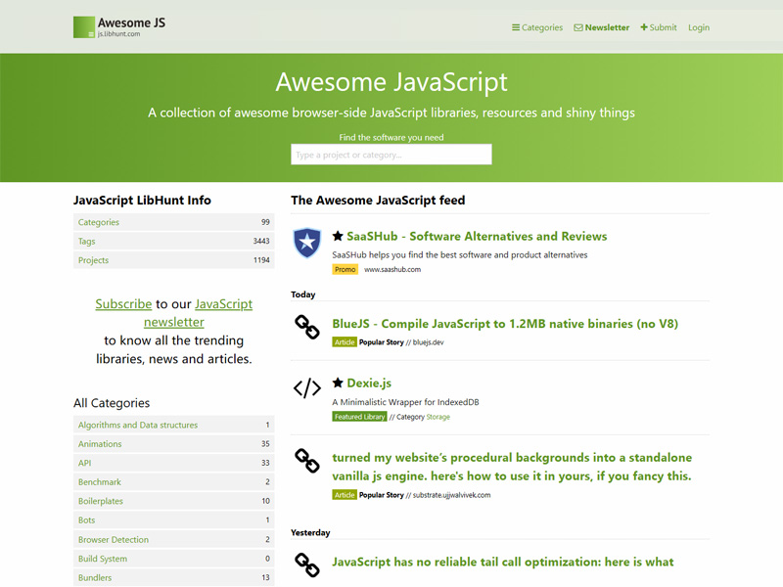Click the envelope icon beside Newsletter

pos(578,27)
